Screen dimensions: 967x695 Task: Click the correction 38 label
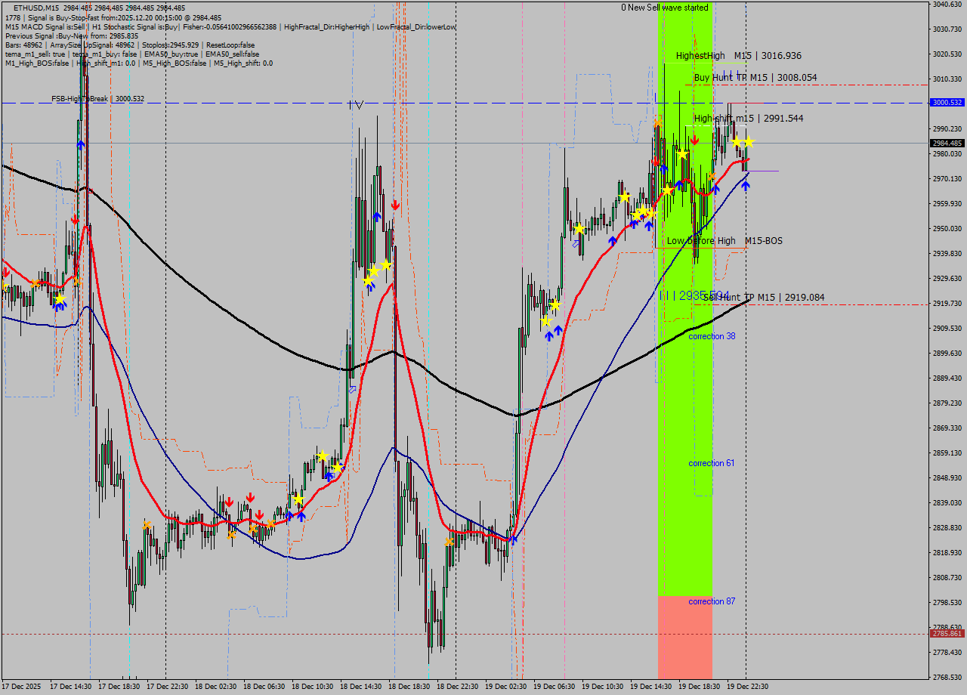pos(711,336)
